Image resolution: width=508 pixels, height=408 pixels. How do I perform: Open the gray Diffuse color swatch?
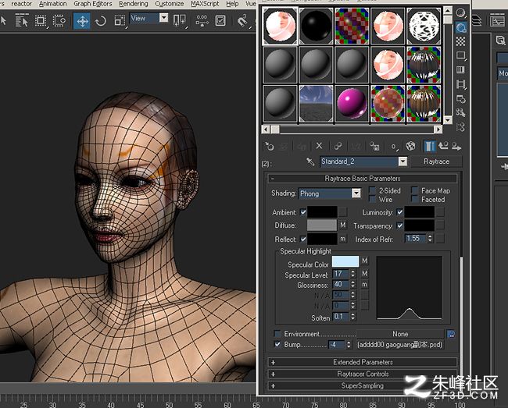[322, 225]
